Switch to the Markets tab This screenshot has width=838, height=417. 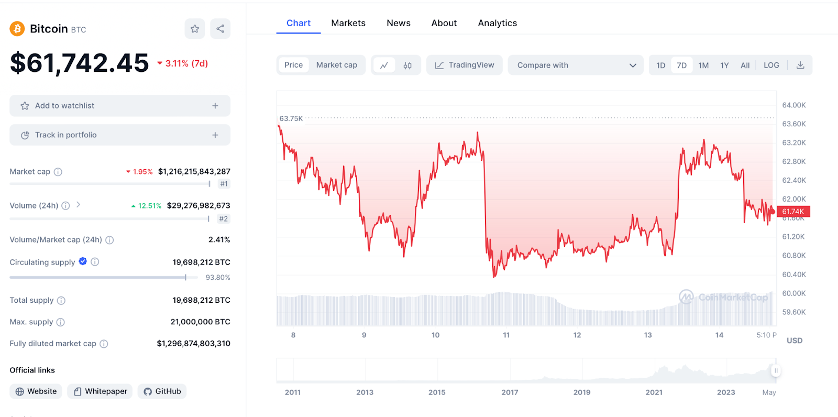coord(348,23)
